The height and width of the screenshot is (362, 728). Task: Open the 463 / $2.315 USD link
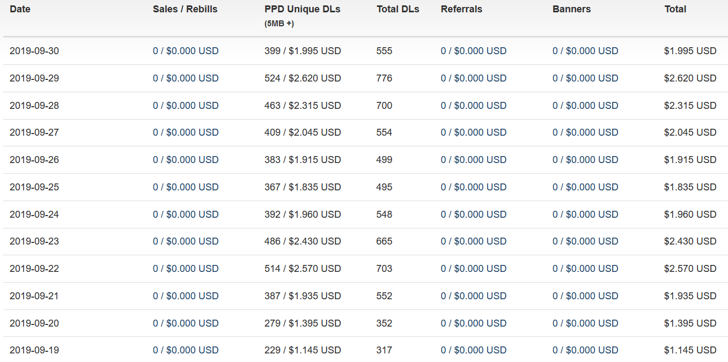coord(303,106)
